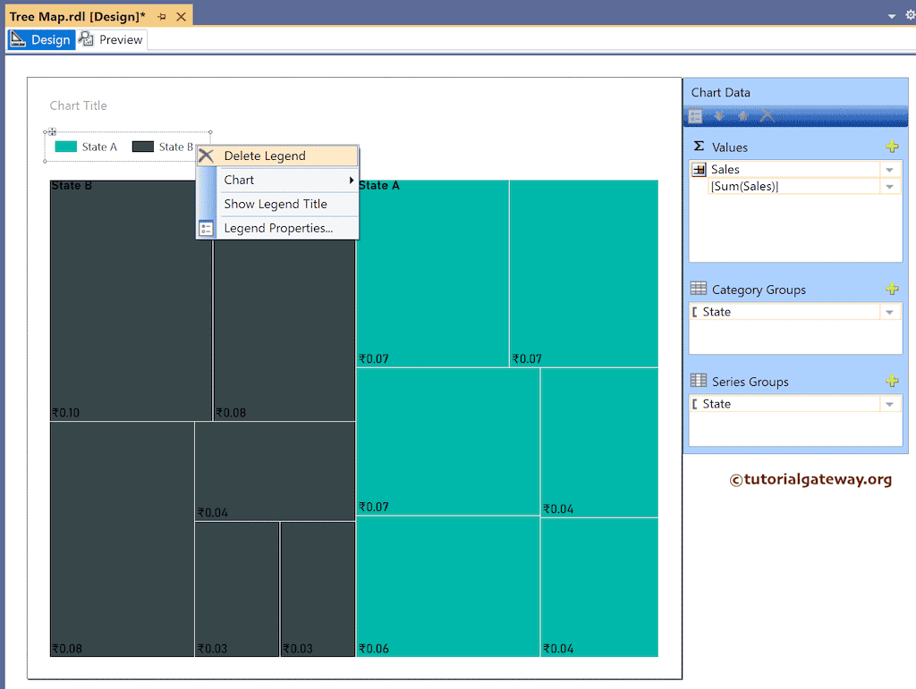Choose Show Legend Title option
The image size is (916, 689).
click(277, 204)
